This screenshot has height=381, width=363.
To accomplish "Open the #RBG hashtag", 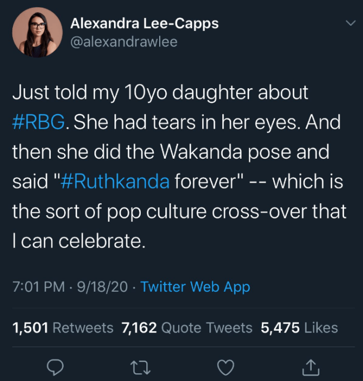I will (40, 123).
